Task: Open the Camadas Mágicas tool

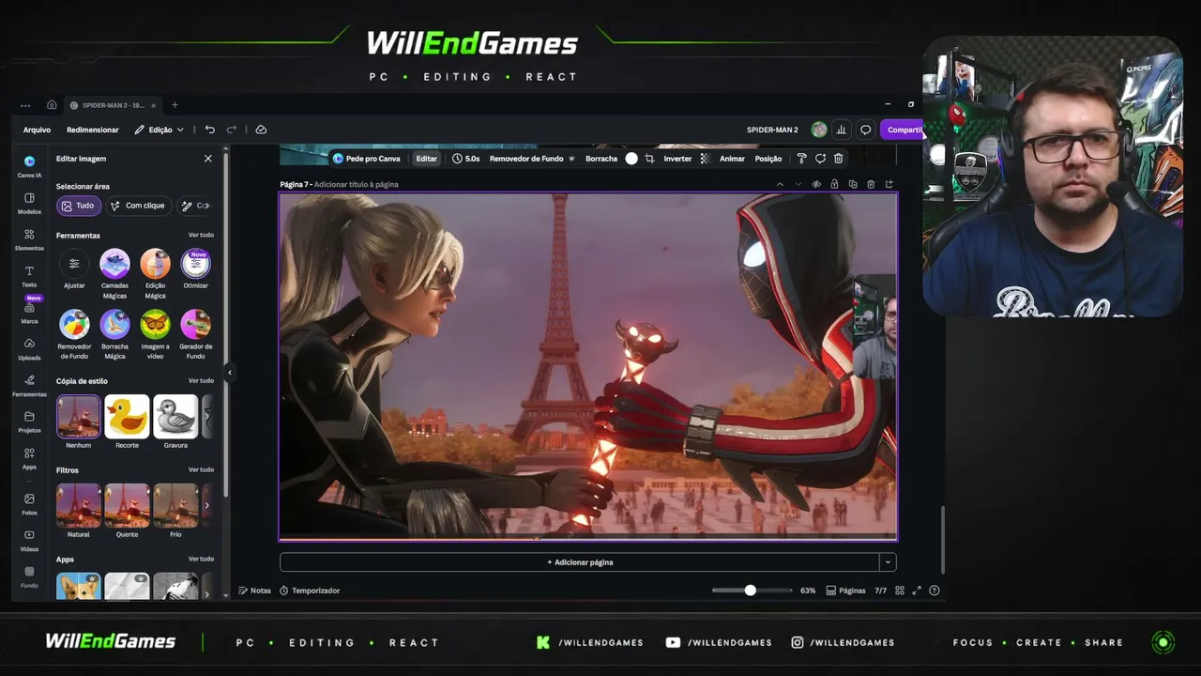Action: click(x=114, y=273)
